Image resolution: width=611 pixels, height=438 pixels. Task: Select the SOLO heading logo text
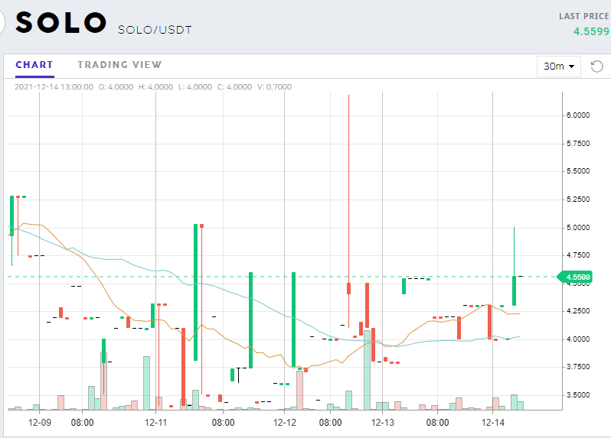60,22
